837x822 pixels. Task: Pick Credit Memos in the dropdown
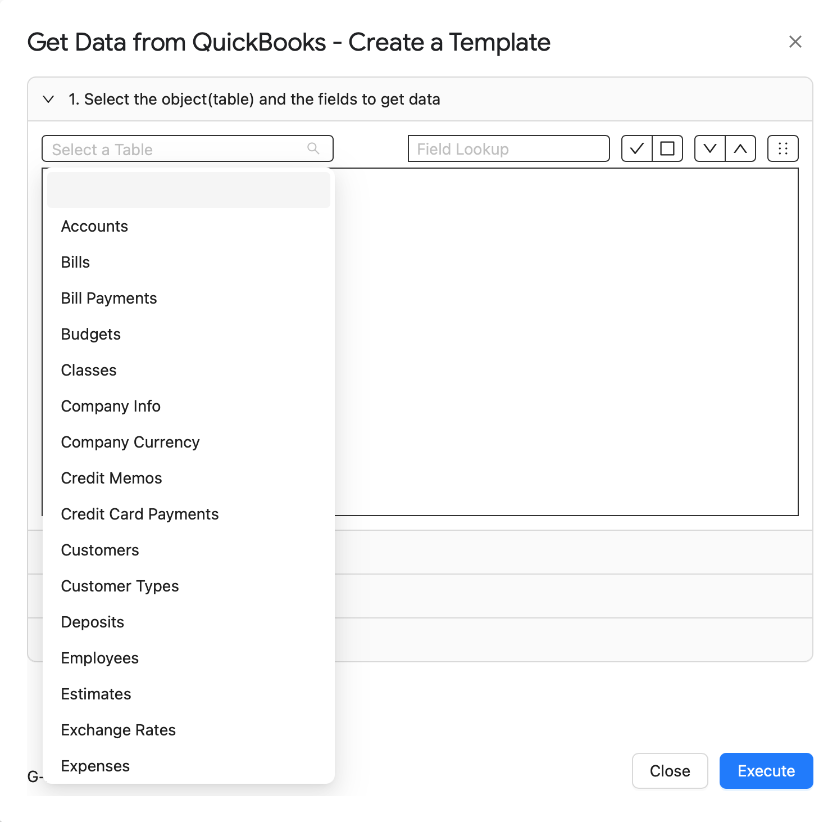(189, 478)
